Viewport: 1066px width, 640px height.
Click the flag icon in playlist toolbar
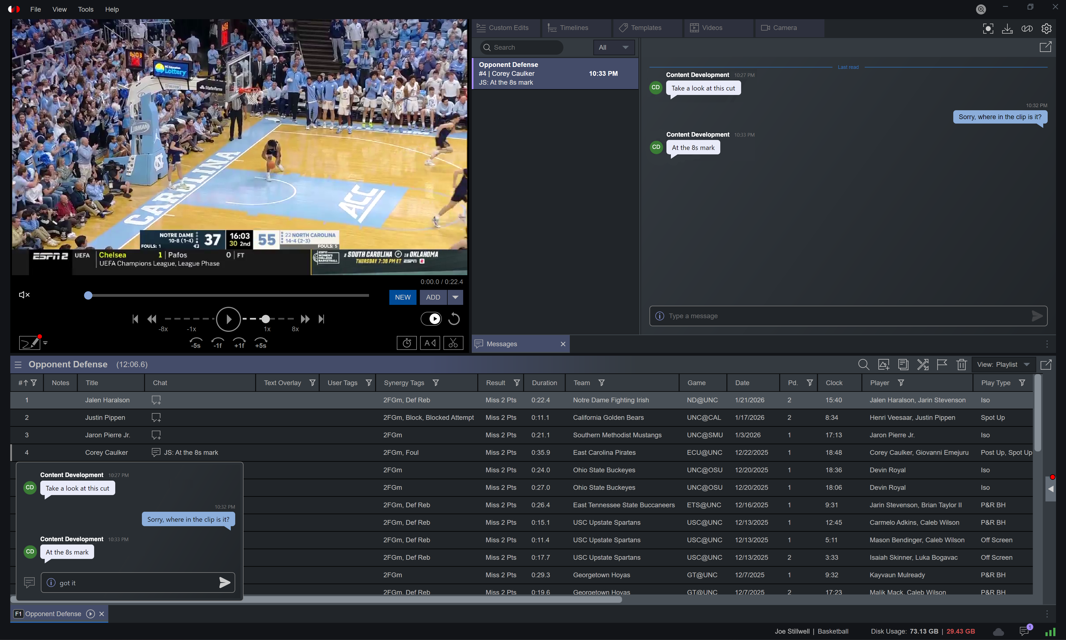(x=942, y=364)
